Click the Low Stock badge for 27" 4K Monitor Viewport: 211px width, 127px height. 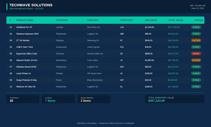pyautogui.click(x=196, y=40)
